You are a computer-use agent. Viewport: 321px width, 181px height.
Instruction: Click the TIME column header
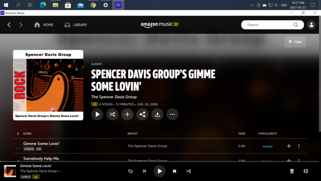coord(242,134)
